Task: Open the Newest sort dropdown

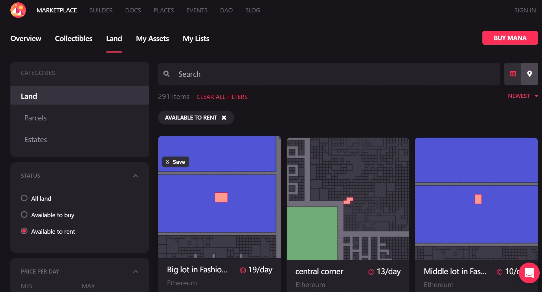Action: tap(523, 96)
